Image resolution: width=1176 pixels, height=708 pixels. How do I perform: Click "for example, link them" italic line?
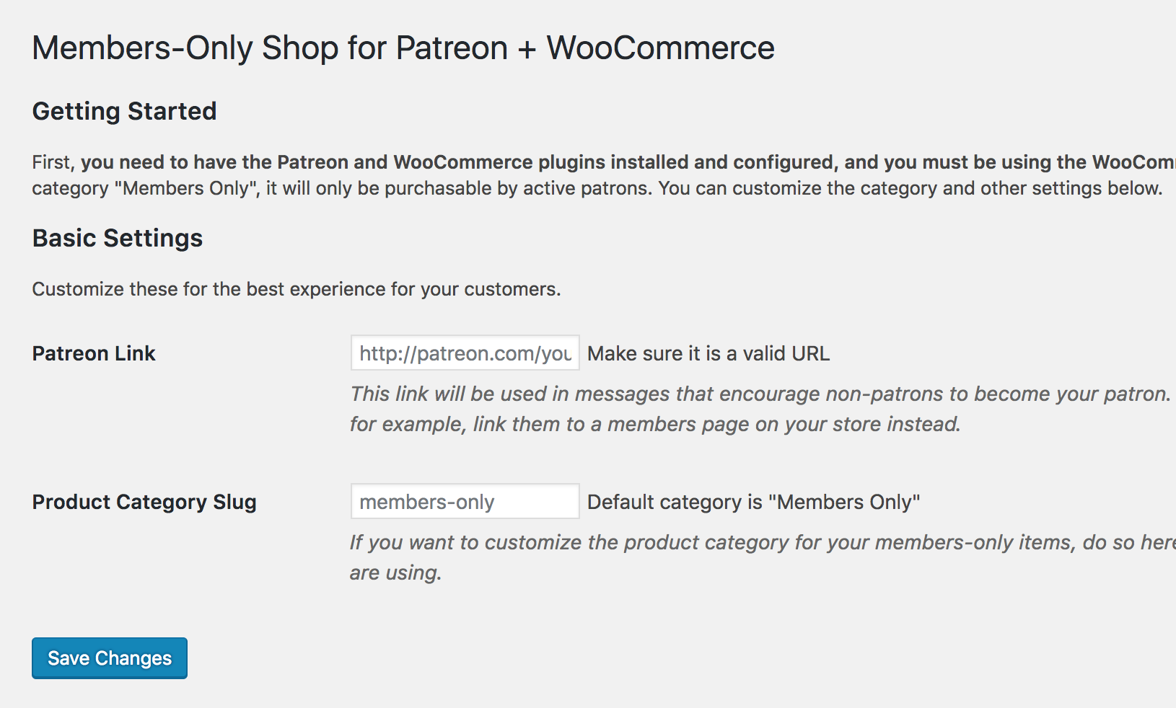click(x=655, y=424)
